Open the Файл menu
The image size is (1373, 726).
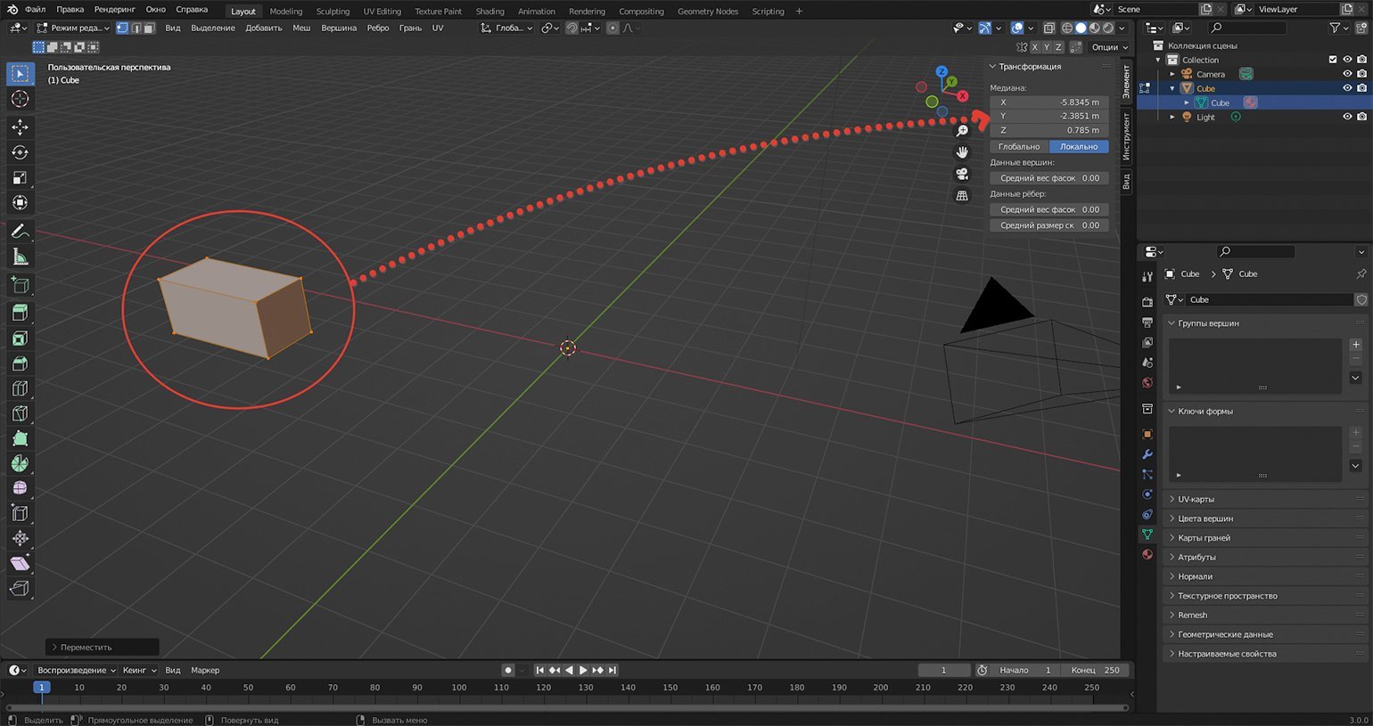pos(35,9)
